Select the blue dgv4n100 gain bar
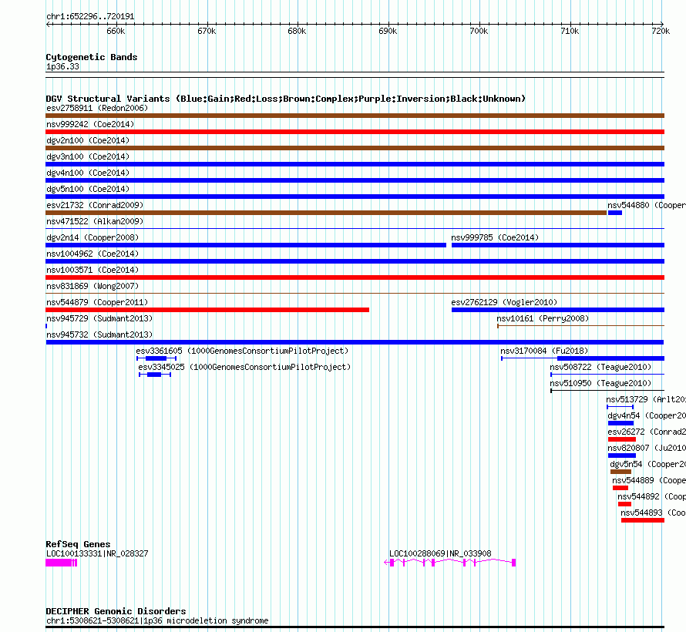The height and width of the screenshot is (632, 686). [x=355, y=180]
